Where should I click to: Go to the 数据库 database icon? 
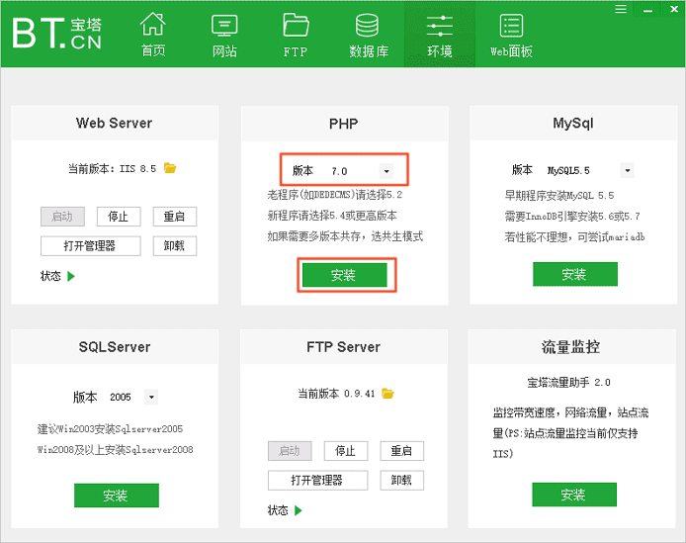pyautogui.click(x=368, y=25)
